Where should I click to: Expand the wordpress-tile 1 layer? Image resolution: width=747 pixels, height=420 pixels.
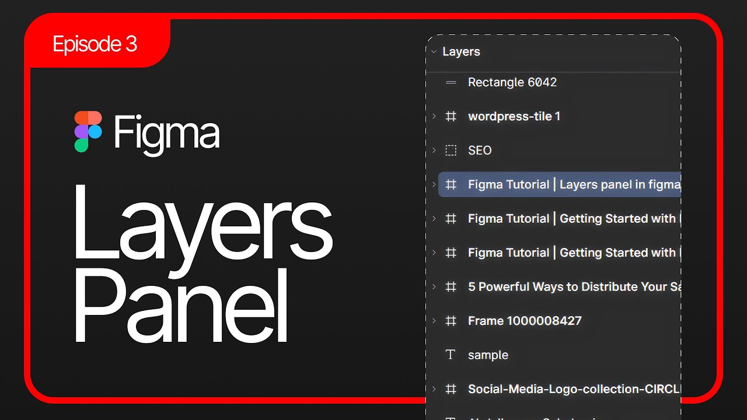coord(434,117)
